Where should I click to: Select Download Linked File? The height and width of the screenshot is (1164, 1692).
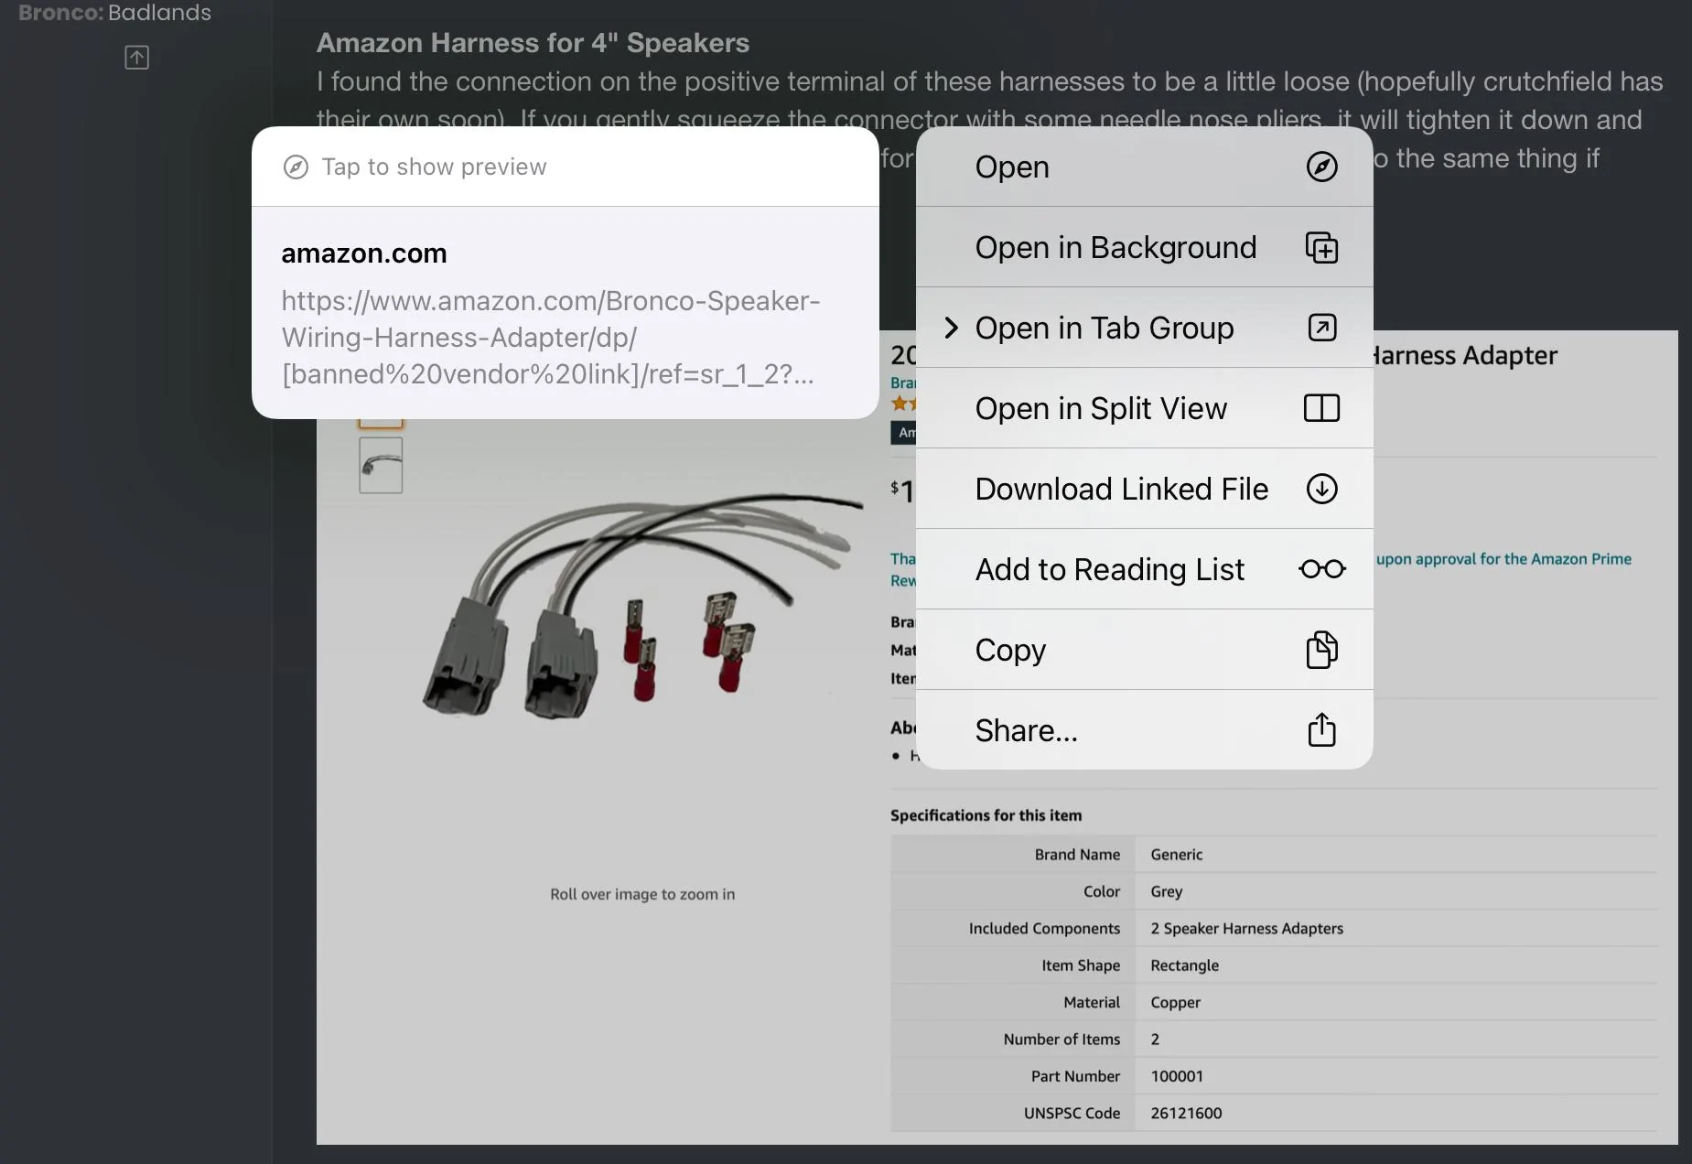pos(1144,489)
